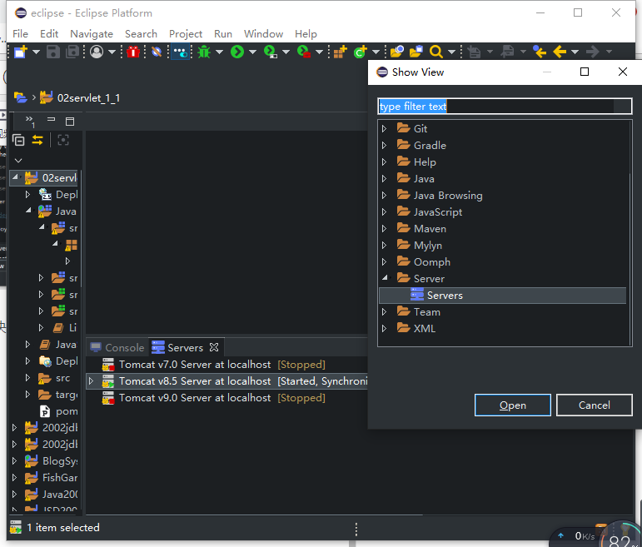Toggle the breadcrumb toolbar button
The width and height of the screenshot is (642, 547).
[x=180, y=52]
